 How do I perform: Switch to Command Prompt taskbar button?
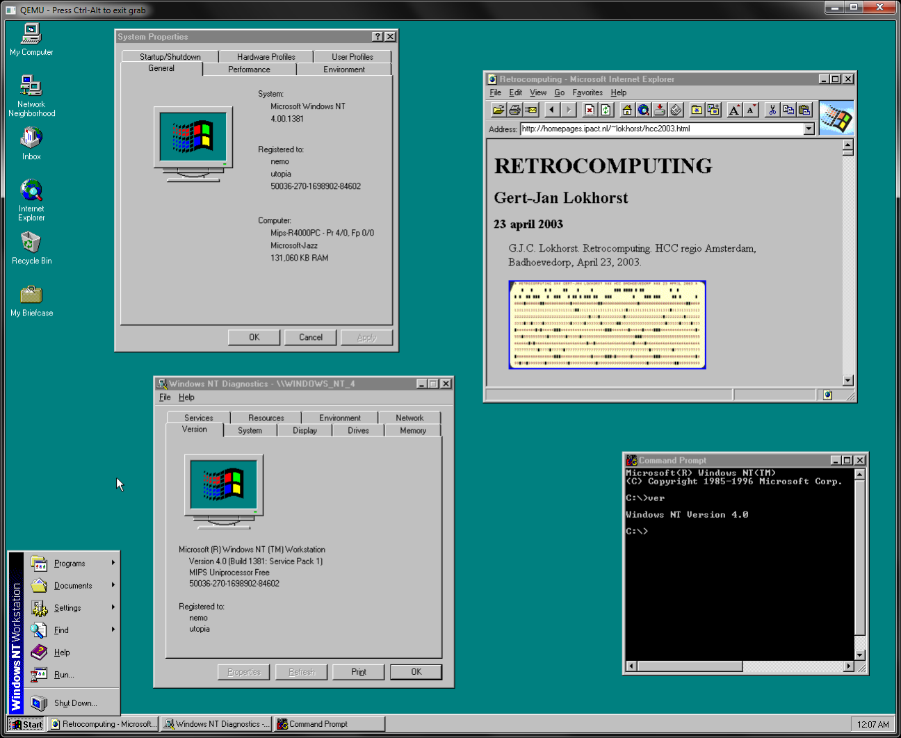(329, 724)
